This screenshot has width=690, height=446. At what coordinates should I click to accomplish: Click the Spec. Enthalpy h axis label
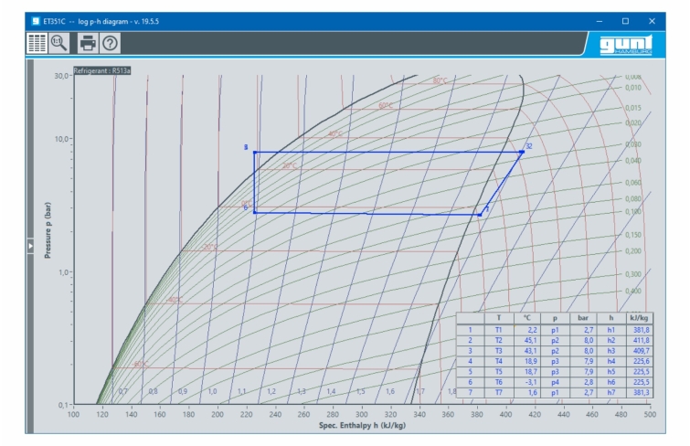[362, 425]
